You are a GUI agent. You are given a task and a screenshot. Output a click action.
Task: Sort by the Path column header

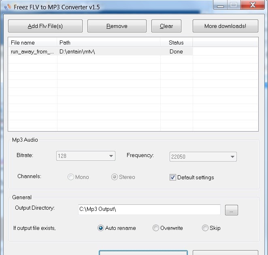pos(108,42)
